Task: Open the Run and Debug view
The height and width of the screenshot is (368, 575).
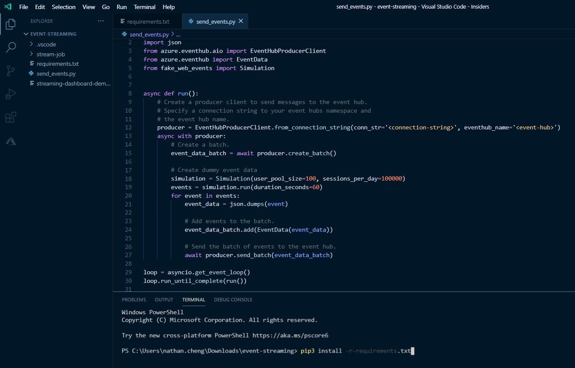Action: 11,94
